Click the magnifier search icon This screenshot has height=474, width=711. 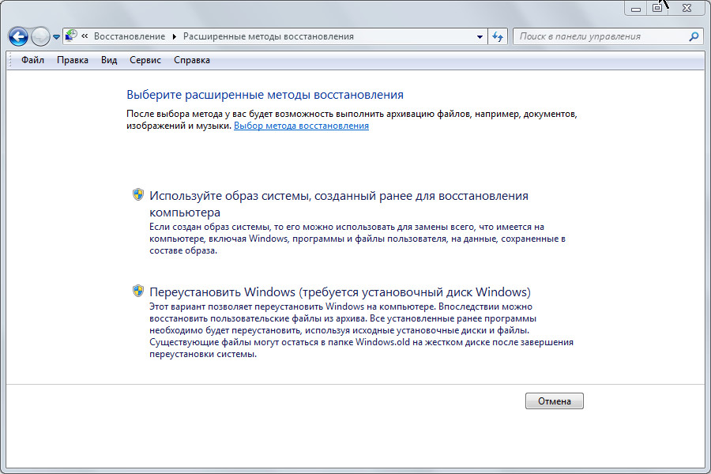[x=694, y=37]
